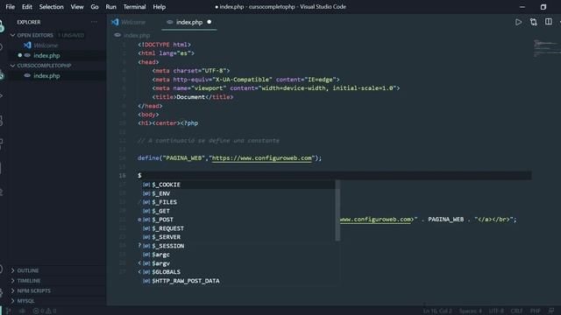Open errors and warnings count in status bar
561x315 pixels.
click(45, 311)
